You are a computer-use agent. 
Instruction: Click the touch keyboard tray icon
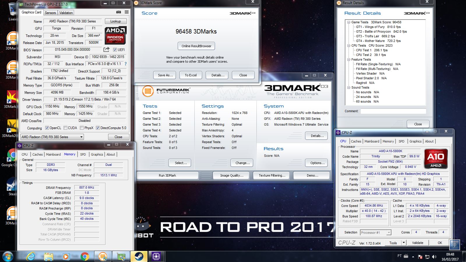407,256
